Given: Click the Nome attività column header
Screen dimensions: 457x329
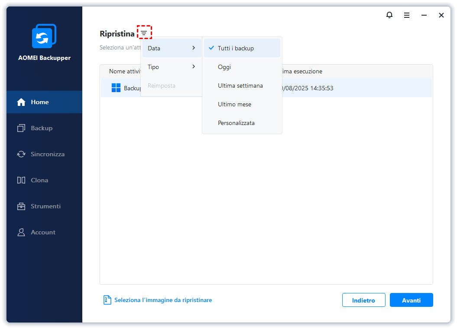Looking at the screenshot, I should tap(125, 71).
